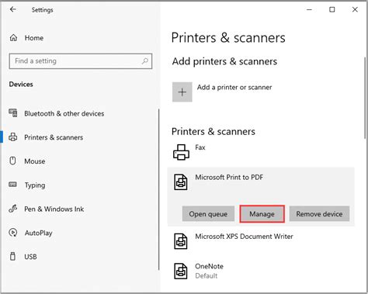Select Printers & scanners in sidebar

click(x=54, y=137)
